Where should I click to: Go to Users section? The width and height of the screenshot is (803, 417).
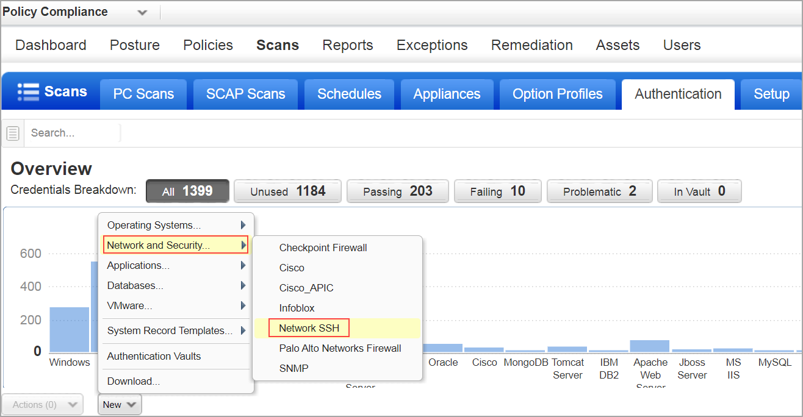(x=682, y=45)
